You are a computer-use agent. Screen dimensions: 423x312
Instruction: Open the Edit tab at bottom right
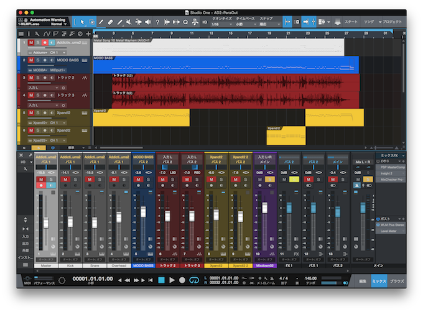363,281
